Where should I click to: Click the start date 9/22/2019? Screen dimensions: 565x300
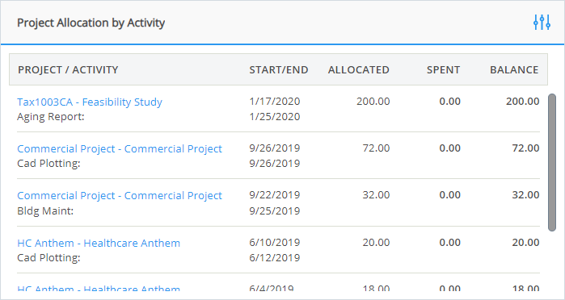(275, 195)
